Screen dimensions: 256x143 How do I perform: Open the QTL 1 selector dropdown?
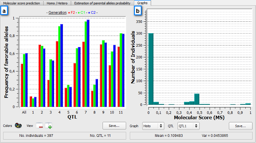(188, 126)
